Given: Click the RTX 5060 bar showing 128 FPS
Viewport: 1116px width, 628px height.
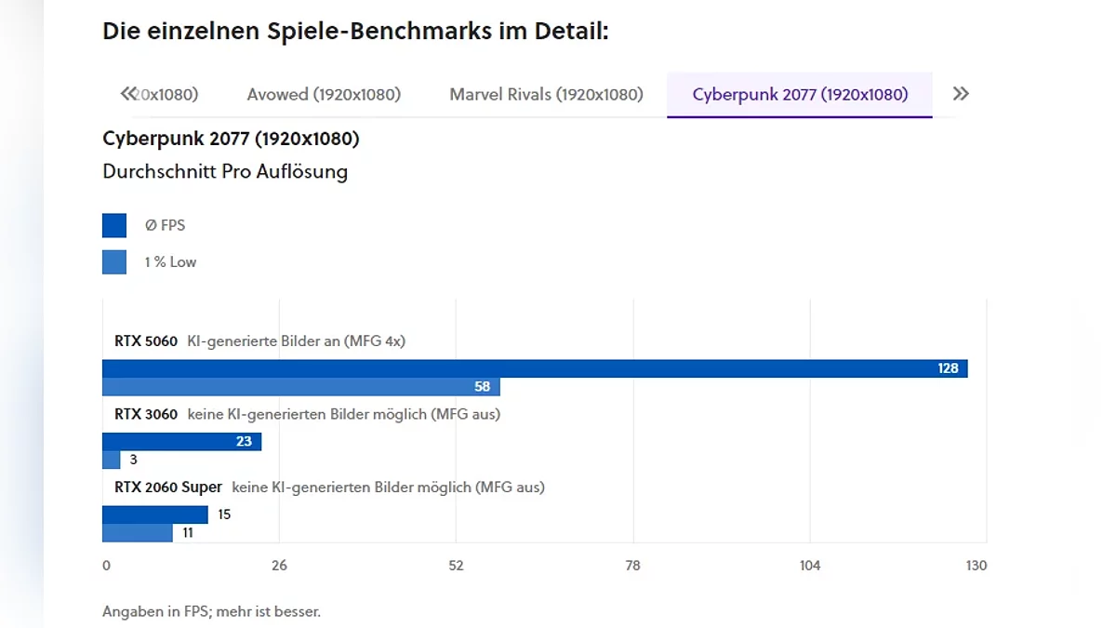Looking at the screenshot, I should (x=535, y=368).
